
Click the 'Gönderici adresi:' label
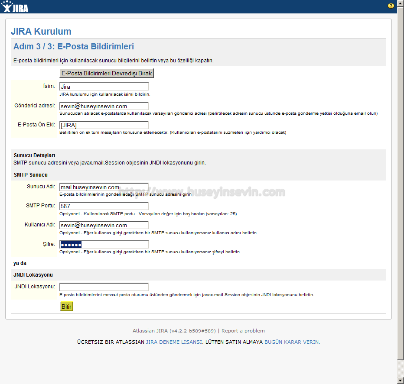coord(35,106)
